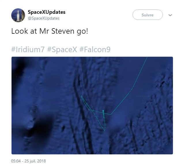Image resolution: width=183 pixels, height=165 pixels.
Task: Open the SpaceXUpdates profile avatar
Action: (x=18, y=15)
